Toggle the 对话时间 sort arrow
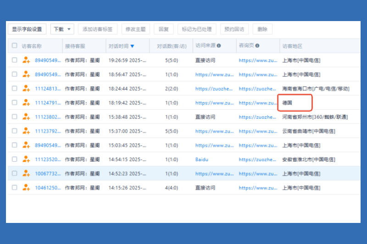 [132, 46]
